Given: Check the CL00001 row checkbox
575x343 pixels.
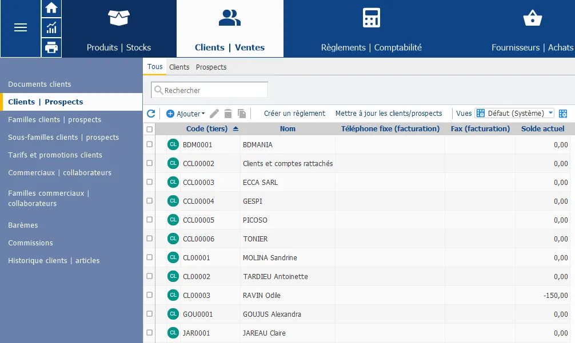Looking at the screenshot, I should point(149,257).
